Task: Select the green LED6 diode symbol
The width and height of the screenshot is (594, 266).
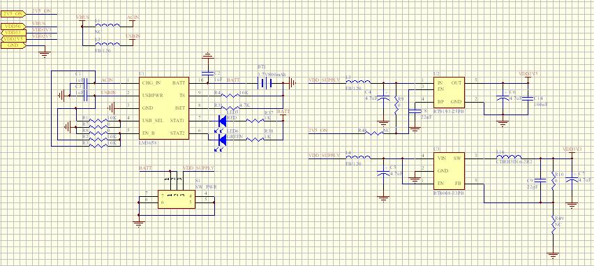Action: click(223, 140)
